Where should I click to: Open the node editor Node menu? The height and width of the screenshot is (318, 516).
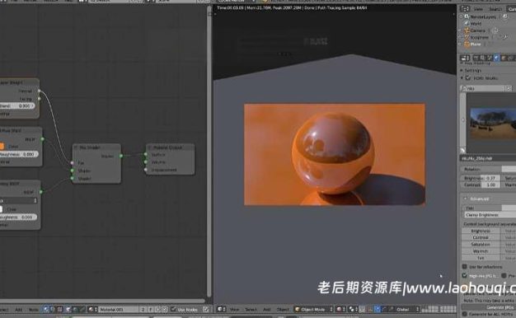[33, 310]
